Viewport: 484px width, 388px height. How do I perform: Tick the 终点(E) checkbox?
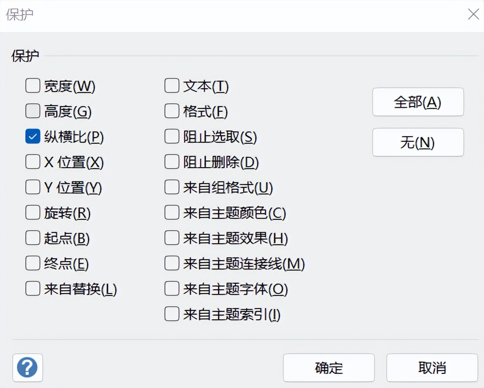click(x=33, y=263)
